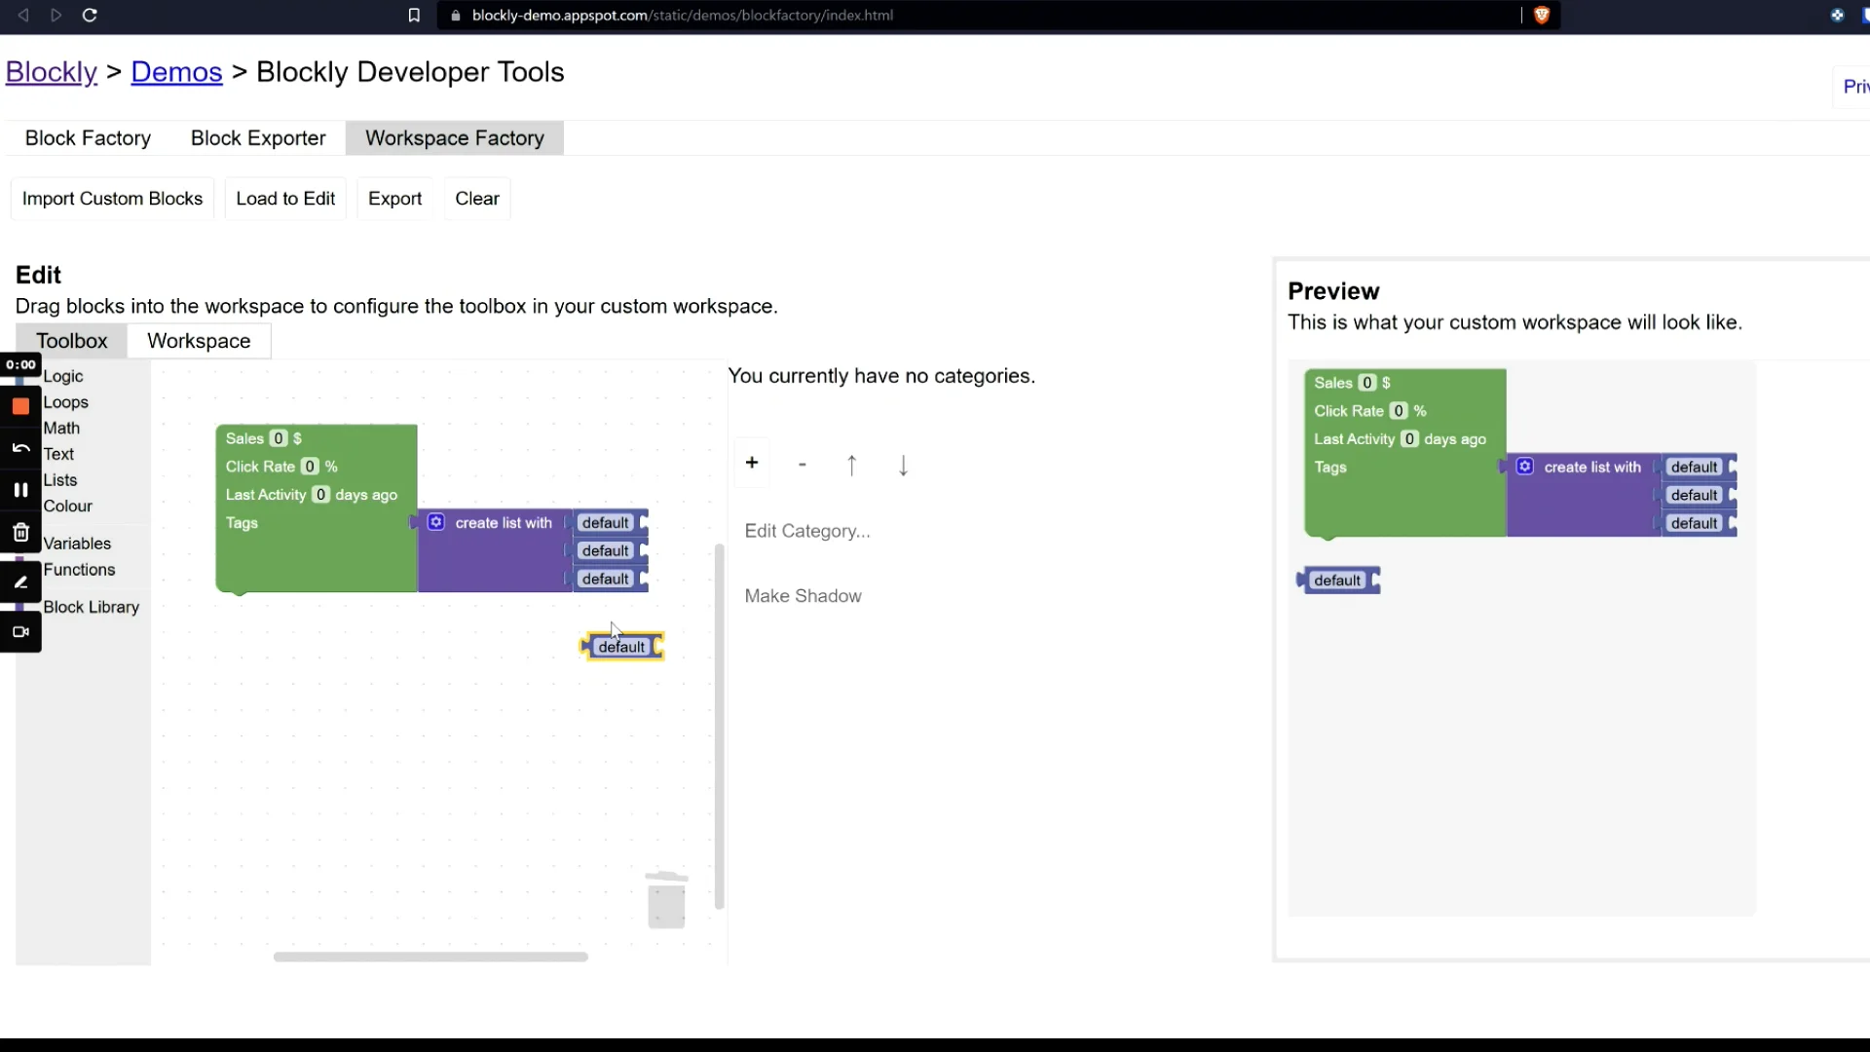This screenshot has height=1052, width=1870.
Task: Open the create list mutator gear icon
Action: coord(436,523)
